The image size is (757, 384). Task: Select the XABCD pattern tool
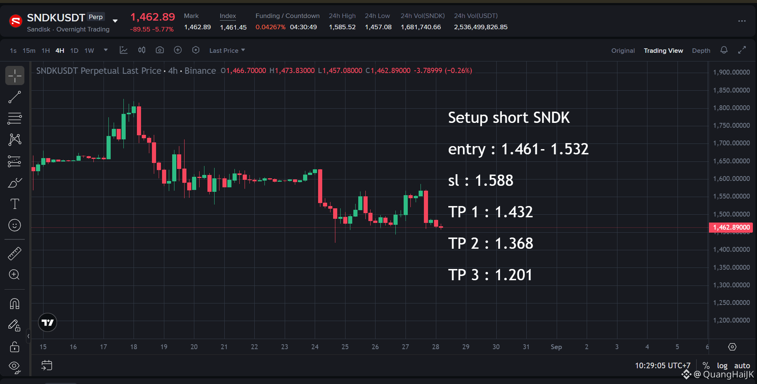pyautogui.click(x=15, y=140)
